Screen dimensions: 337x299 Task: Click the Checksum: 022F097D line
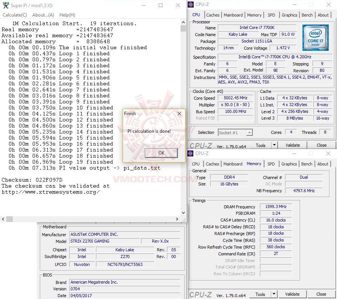point(32,180)
